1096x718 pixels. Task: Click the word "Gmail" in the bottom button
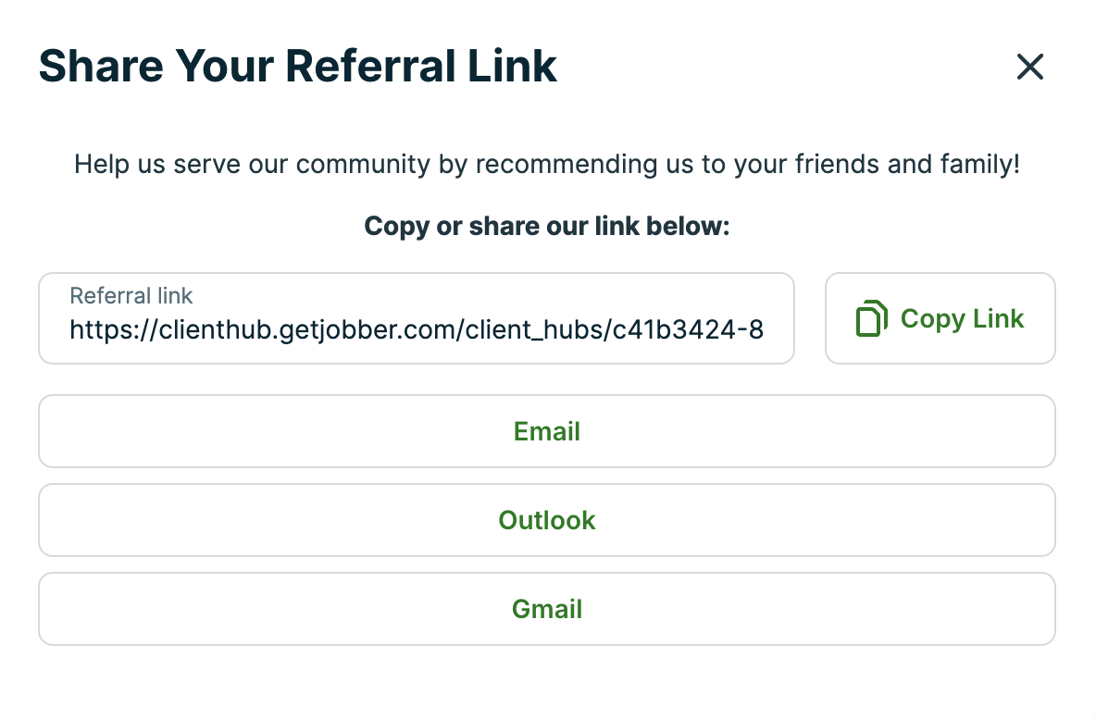546,609
